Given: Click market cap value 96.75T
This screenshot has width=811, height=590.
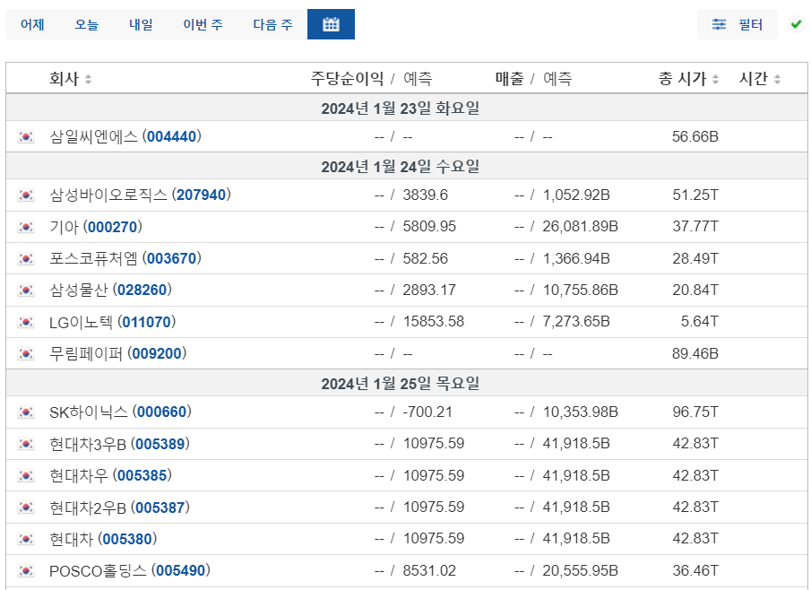Looking at the screenshot, I should pyautogui.click(x=695, y=412).
